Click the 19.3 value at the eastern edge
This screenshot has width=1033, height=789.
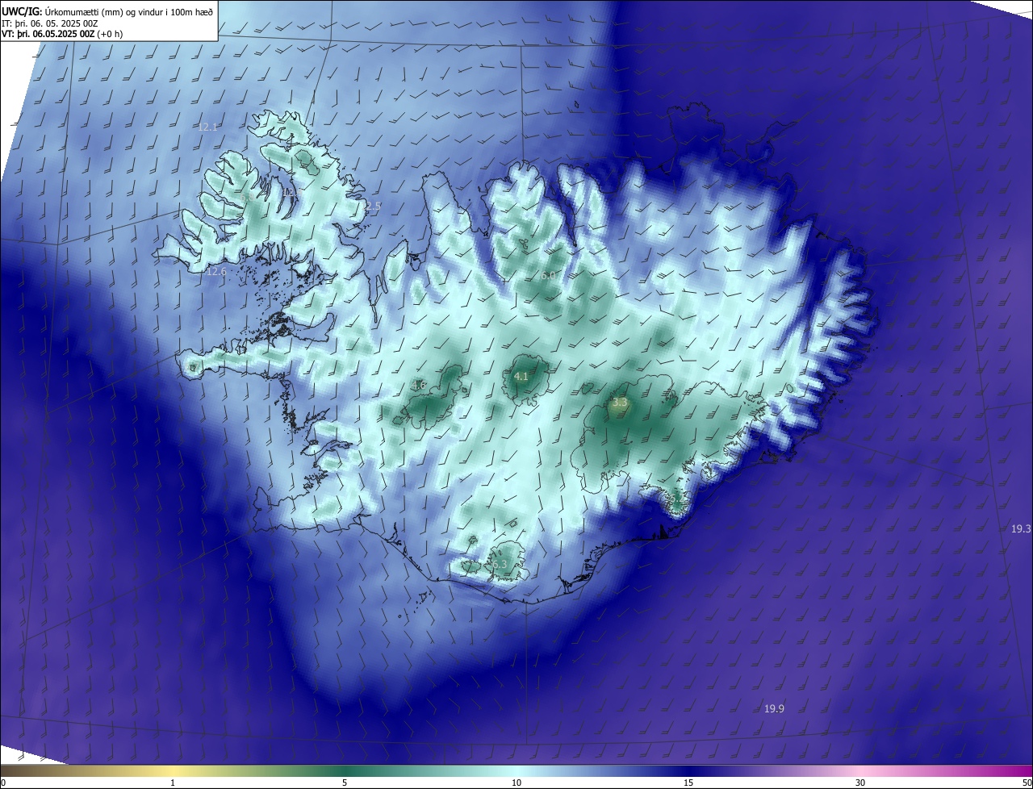[x=1021, y=529]
